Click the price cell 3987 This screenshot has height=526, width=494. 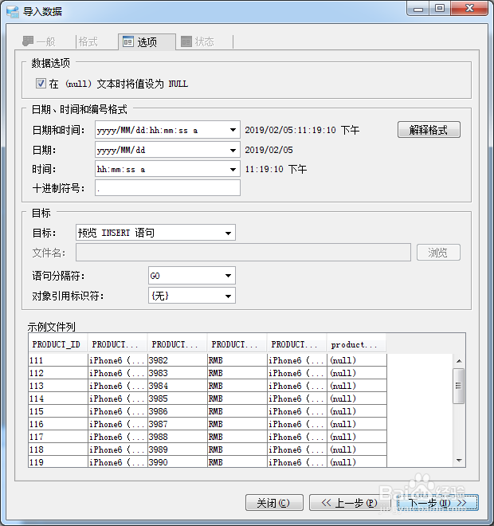click(178, 424)
